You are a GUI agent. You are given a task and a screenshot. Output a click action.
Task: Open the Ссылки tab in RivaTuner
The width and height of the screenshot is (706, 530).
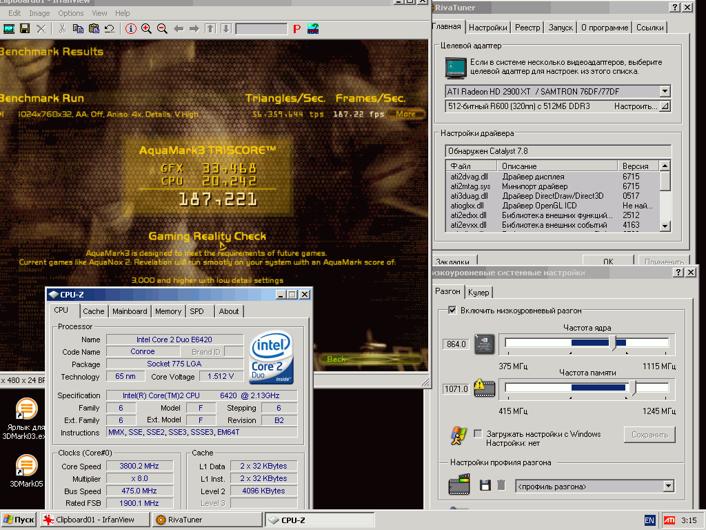649,28
